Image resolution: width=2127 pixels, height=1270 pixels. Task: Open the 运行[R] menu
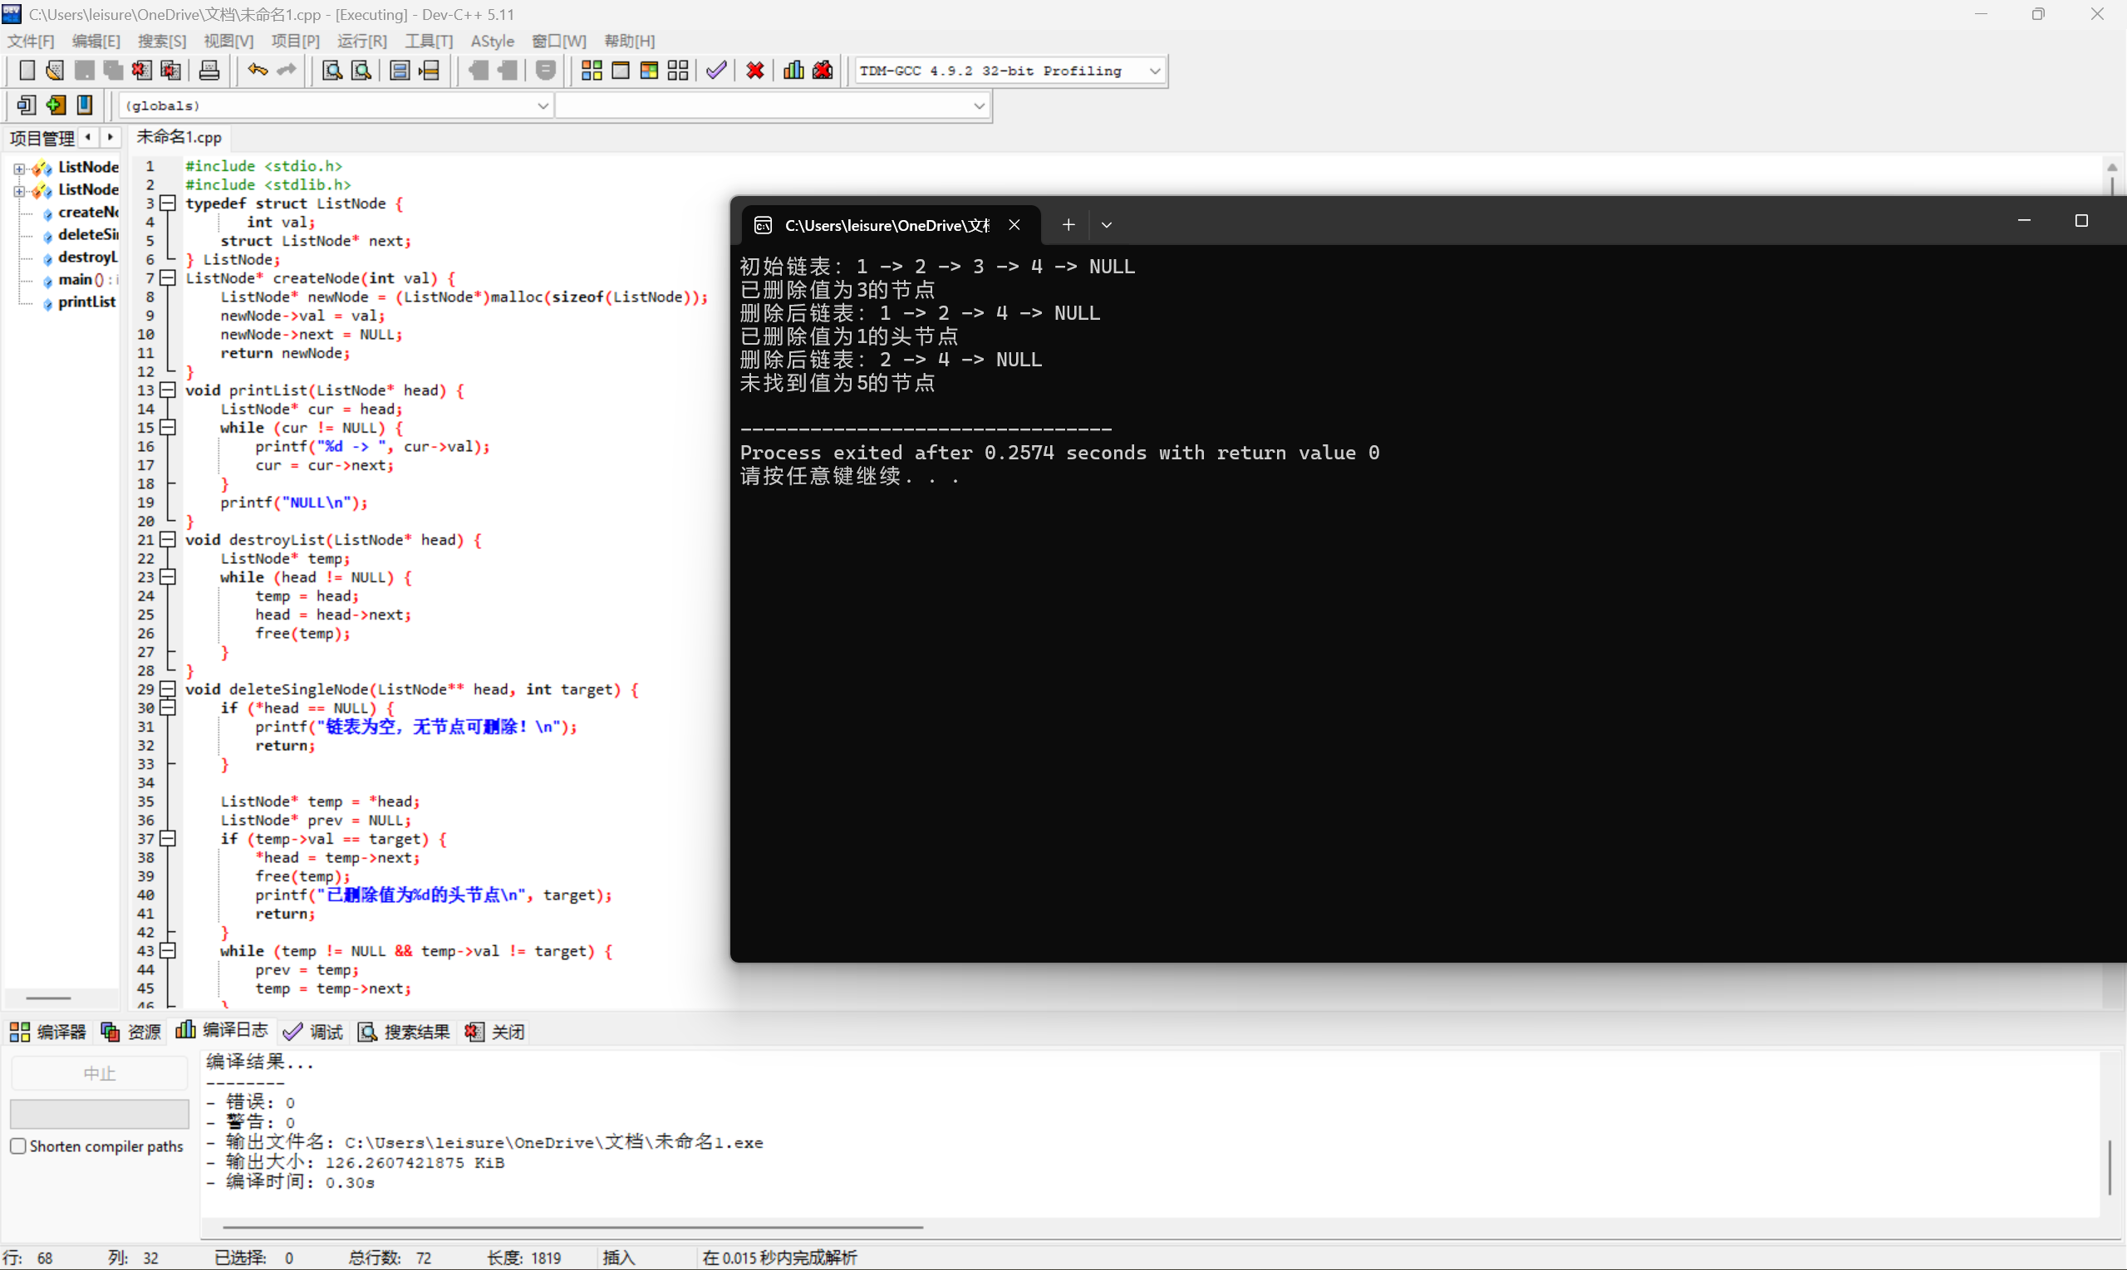click(x=361, y=40)
